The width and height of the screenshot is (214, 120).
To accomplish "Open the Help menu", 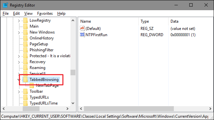I will click(x=61, y=13).
